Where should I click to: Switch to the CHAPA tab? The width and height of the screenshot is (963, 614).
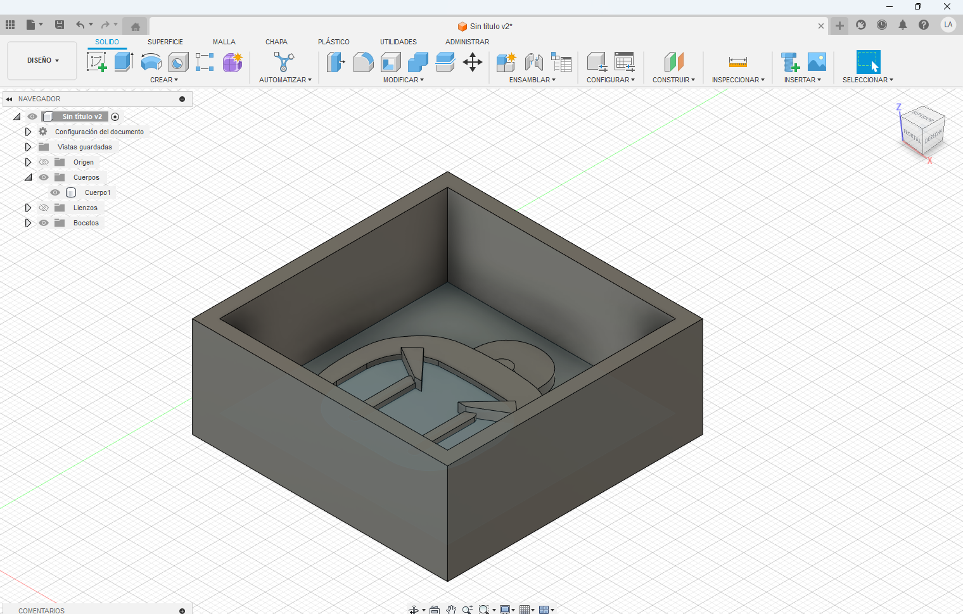276,42
